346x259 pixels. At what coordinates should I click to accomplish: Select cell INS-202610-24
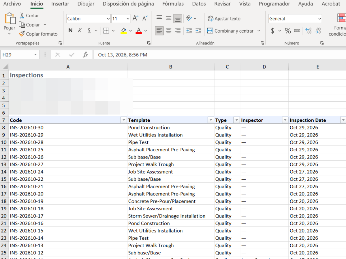(68, 172)
